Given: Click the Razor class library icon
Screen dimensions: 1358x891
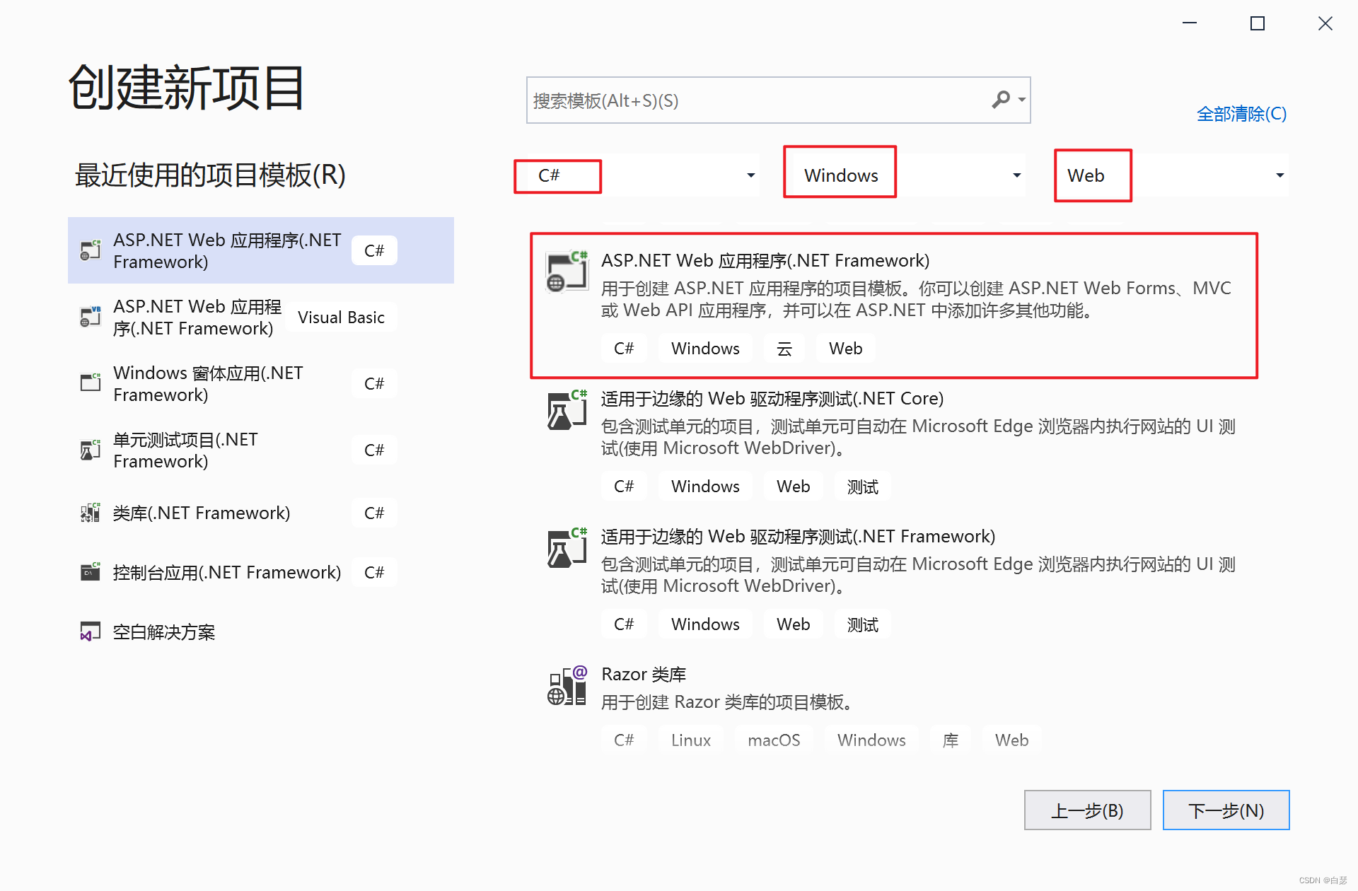Looking at the screenshot, I should [x=567, y=686].
